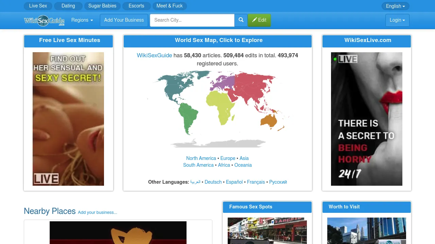Open the Regions dropdown

click(82, 20)
